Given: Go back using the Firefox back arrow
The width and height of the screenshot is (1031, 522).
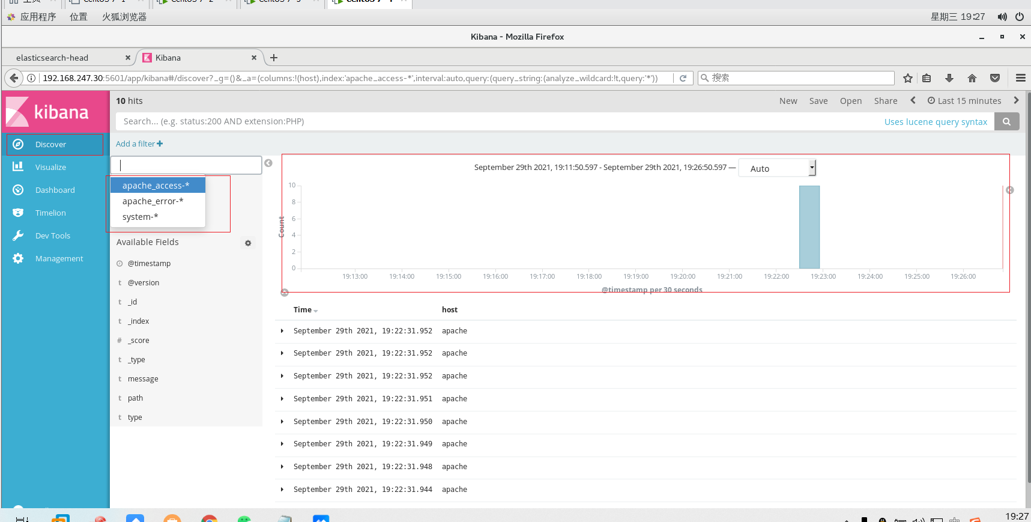Looking at the screenshot, I should [14, 78].
